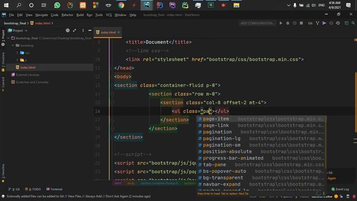Show hidden system tray icons
The image size is (357, 201).
pyautogui.click(x=288, y=5)
